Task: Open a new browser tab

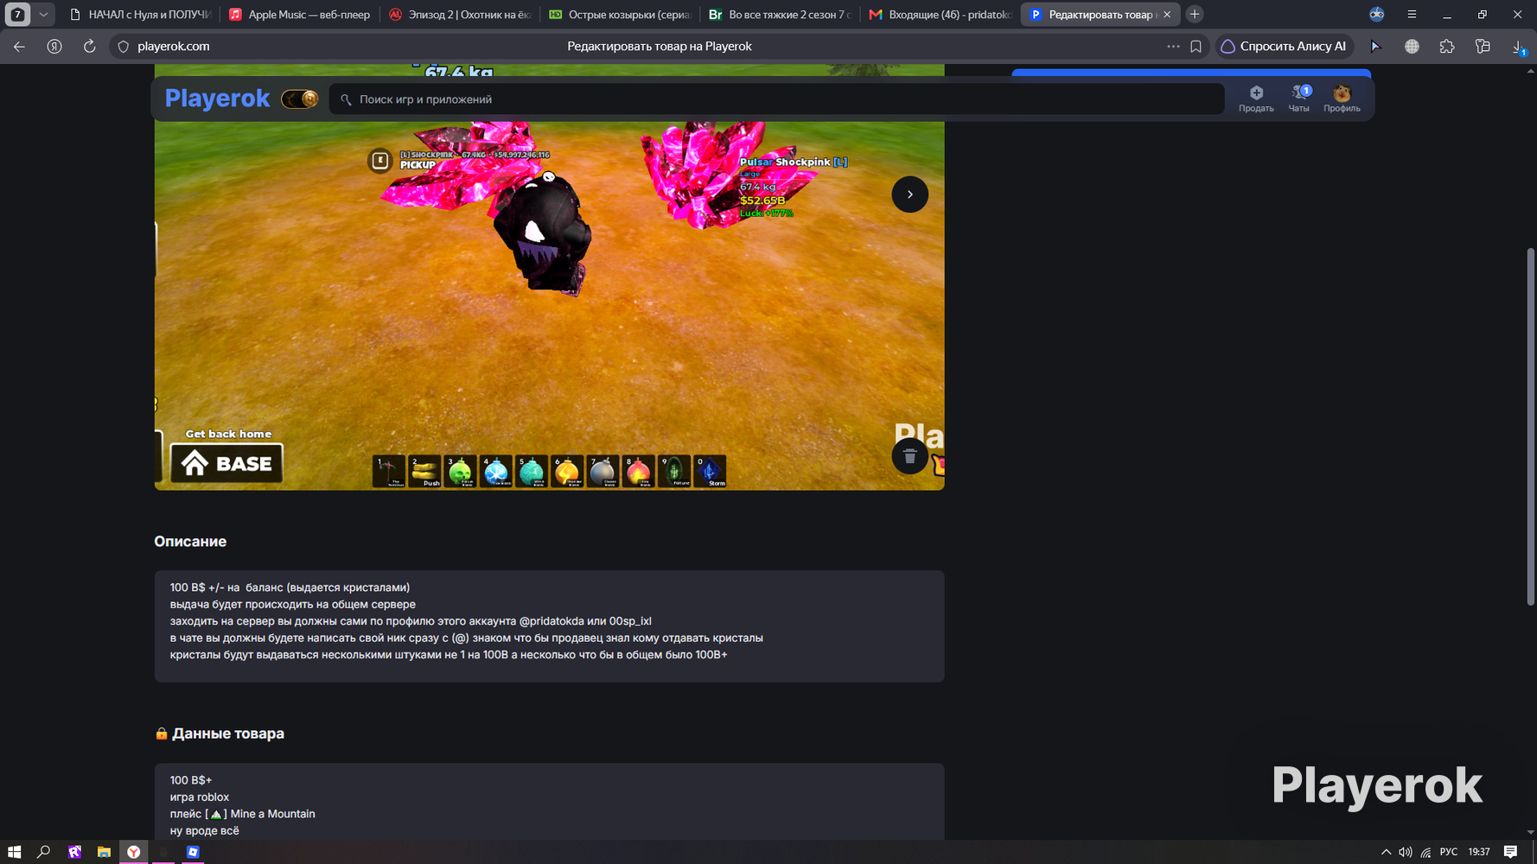Action: tap(1195, 15)
